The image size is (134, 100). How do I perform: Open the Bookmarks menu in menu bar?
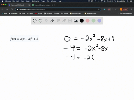(x=35, y=1)
